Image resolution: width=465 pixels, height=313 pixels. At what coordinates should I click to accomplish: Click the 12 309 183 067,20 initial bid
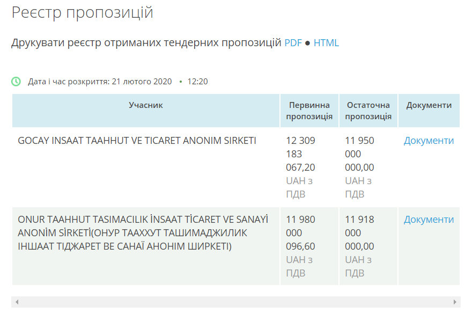pyautogui.click(x=300, y=154)
